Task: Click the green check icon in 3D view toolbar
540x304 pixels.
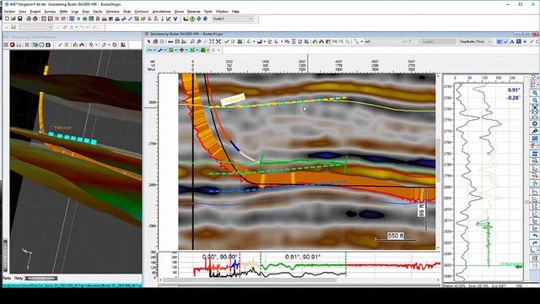Action: [60, 45]
